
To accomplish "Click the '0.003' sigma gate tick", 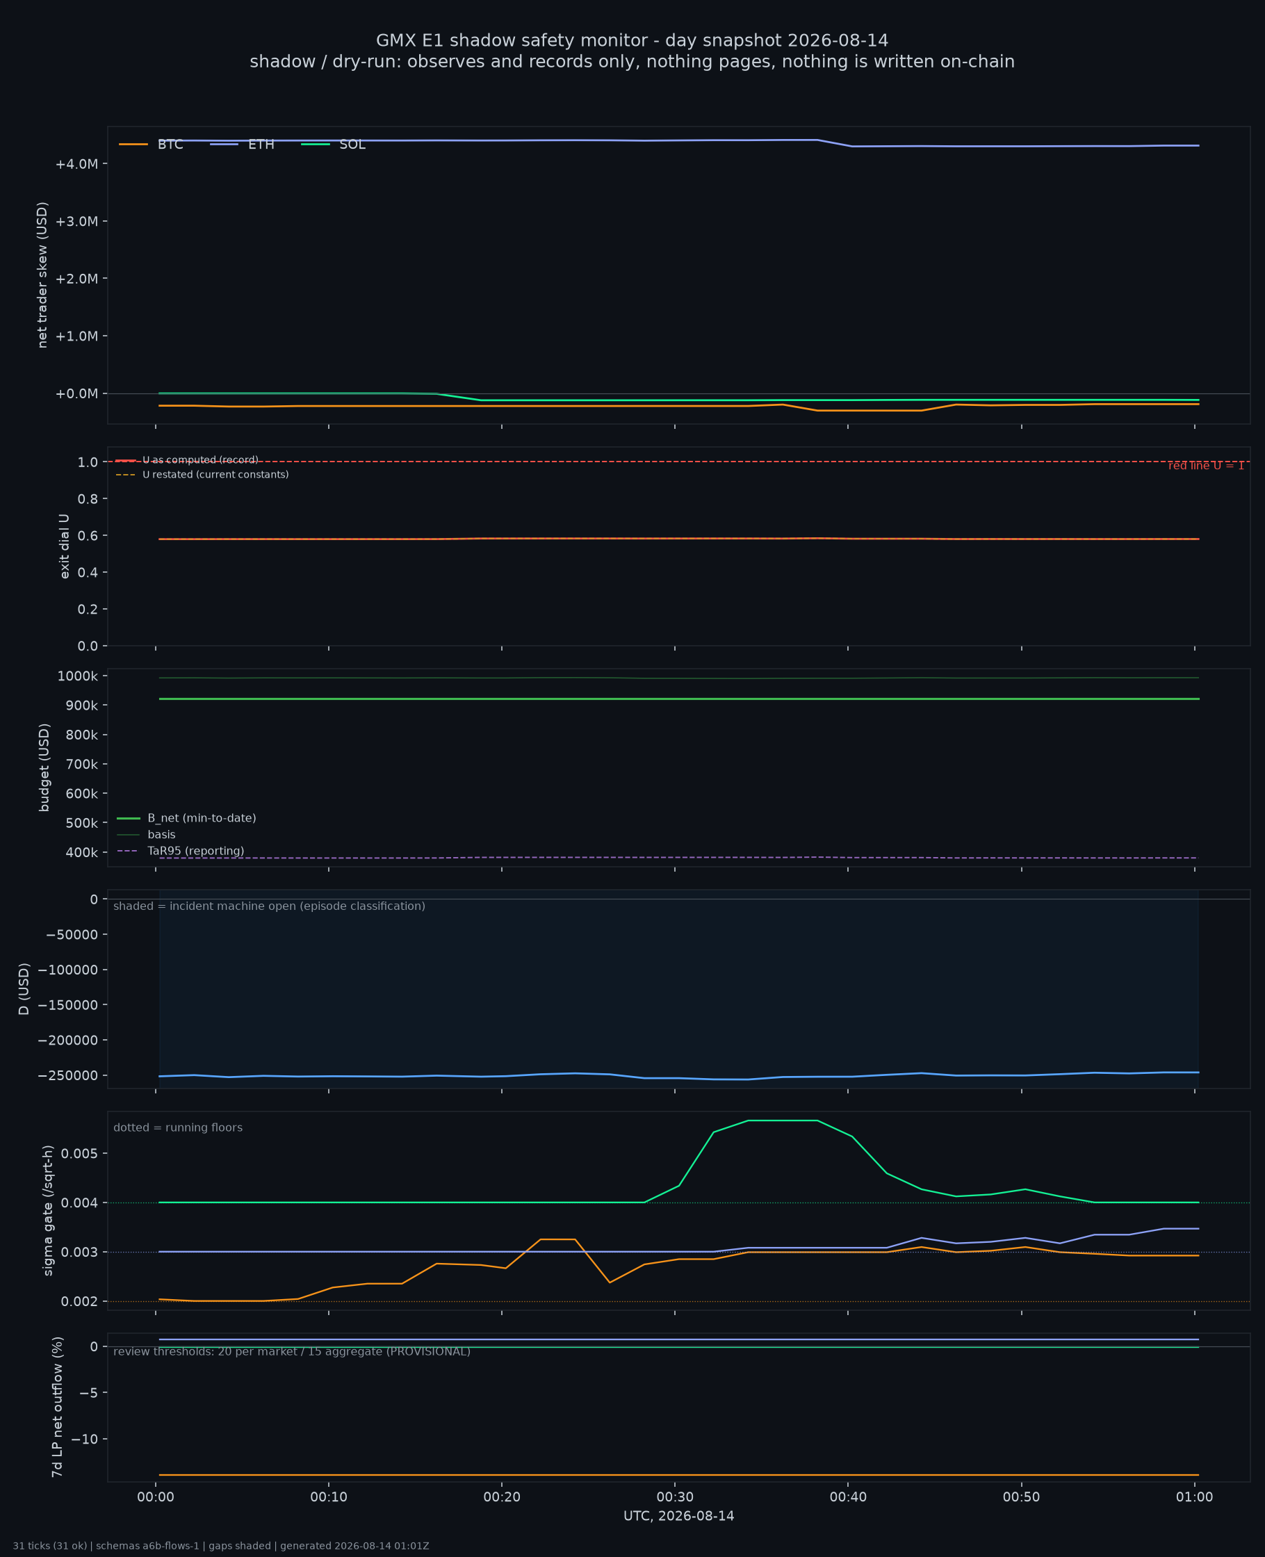I will coord(78,1253).
